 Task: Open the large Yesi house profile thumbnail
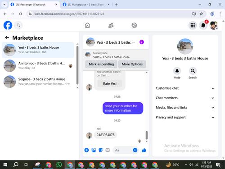(185, 46)
